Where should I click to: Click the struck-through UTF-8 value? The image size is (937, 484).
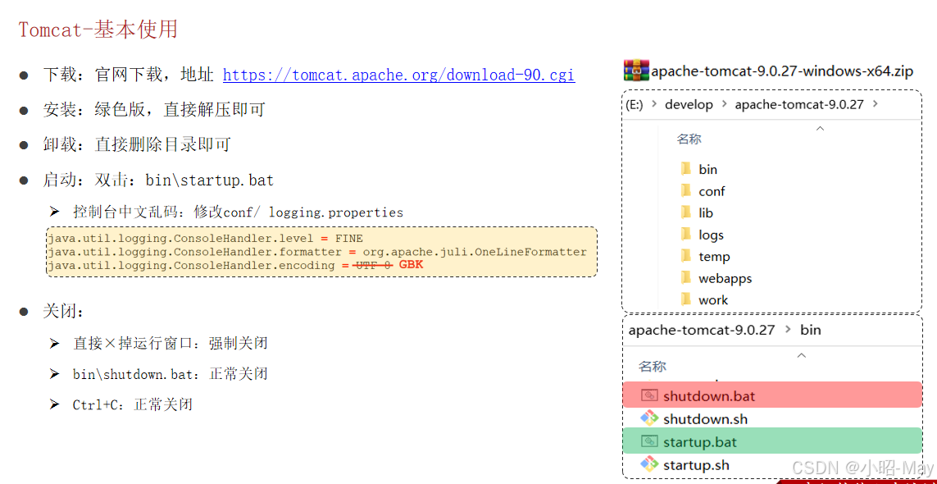click(374, 265)
